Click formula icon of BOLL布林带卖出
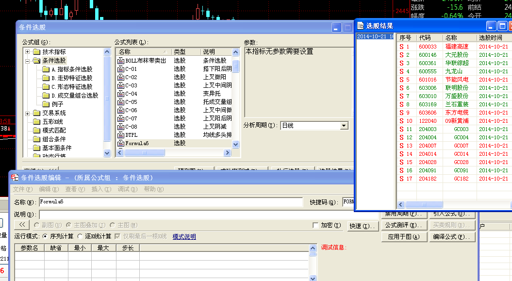The image size is (512, 281). coord(121,61)
